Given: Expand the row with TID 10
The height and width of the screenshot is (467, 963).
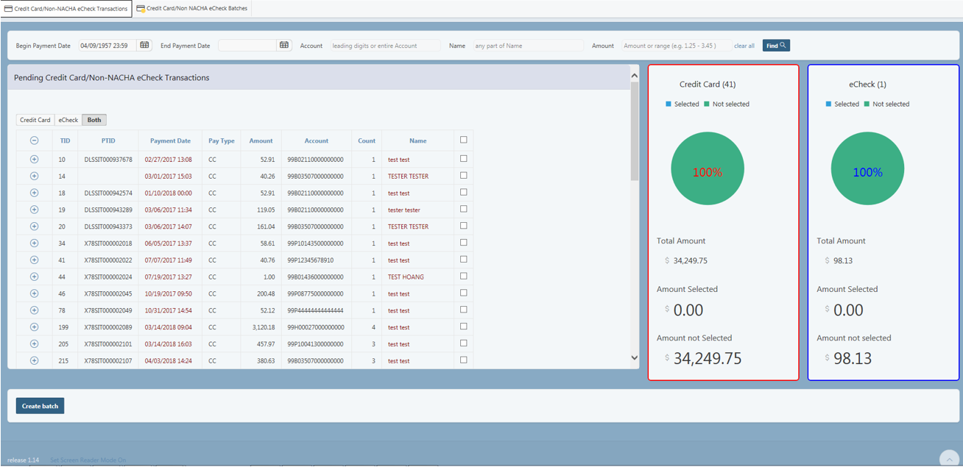Looking at the screenshot, I should [34, 159].
